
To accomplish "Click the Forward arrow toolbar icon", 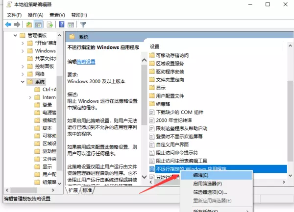I will coord(17,24).
